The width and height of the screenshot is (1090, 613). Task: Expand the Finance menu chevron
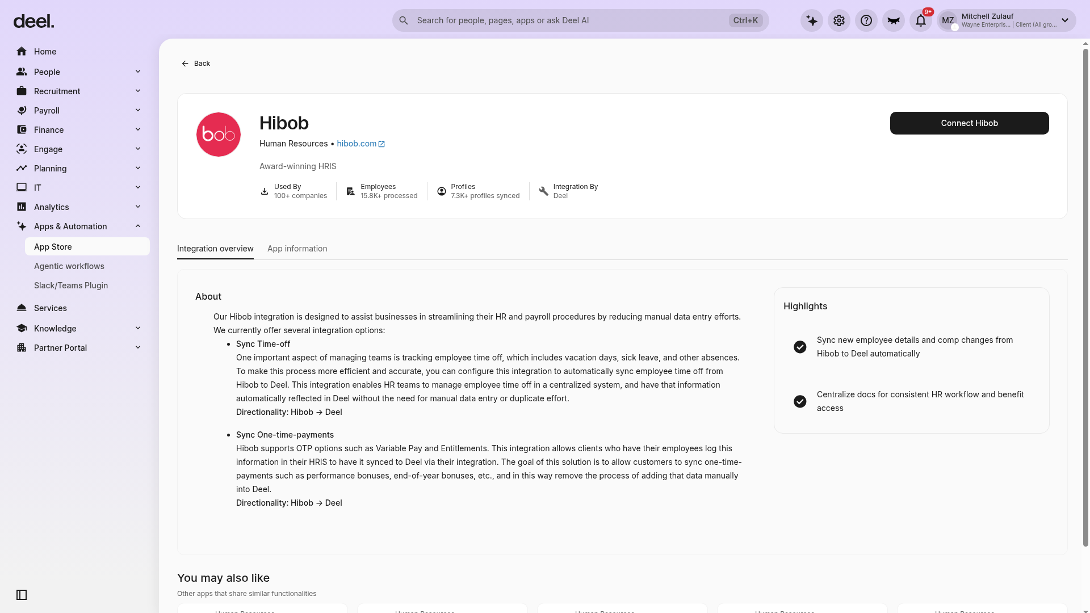pyautogui.click(x=138, y=129)
